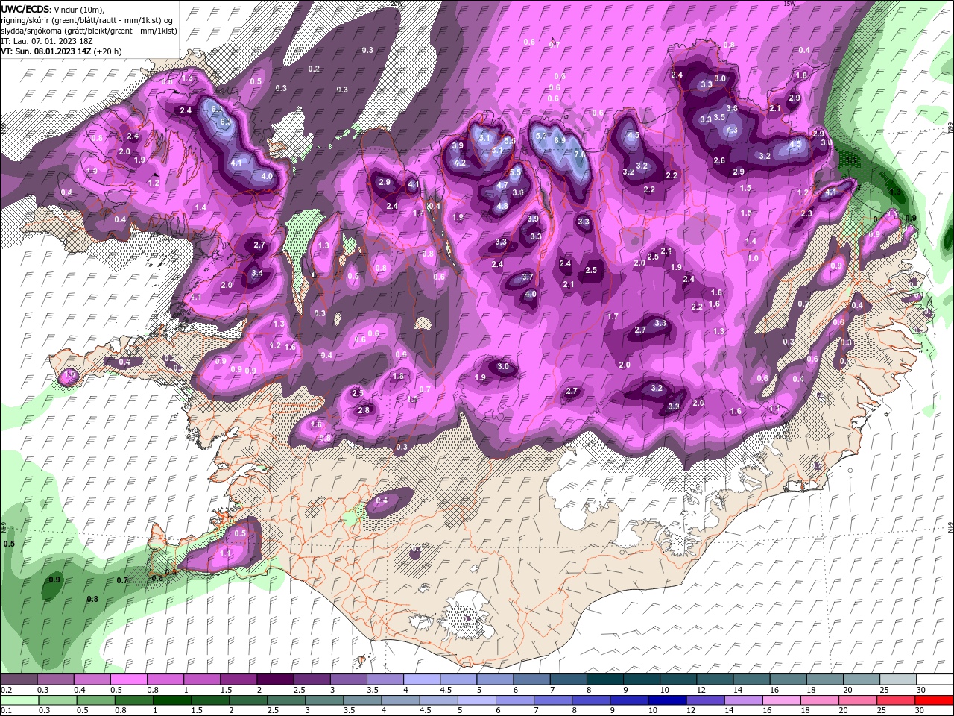Click the 2.6 value on the map

point(719,160)
